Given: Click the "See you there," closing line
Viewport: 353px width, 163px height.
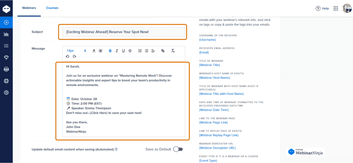Looking at the screenshot, I should tap(77, 122).
